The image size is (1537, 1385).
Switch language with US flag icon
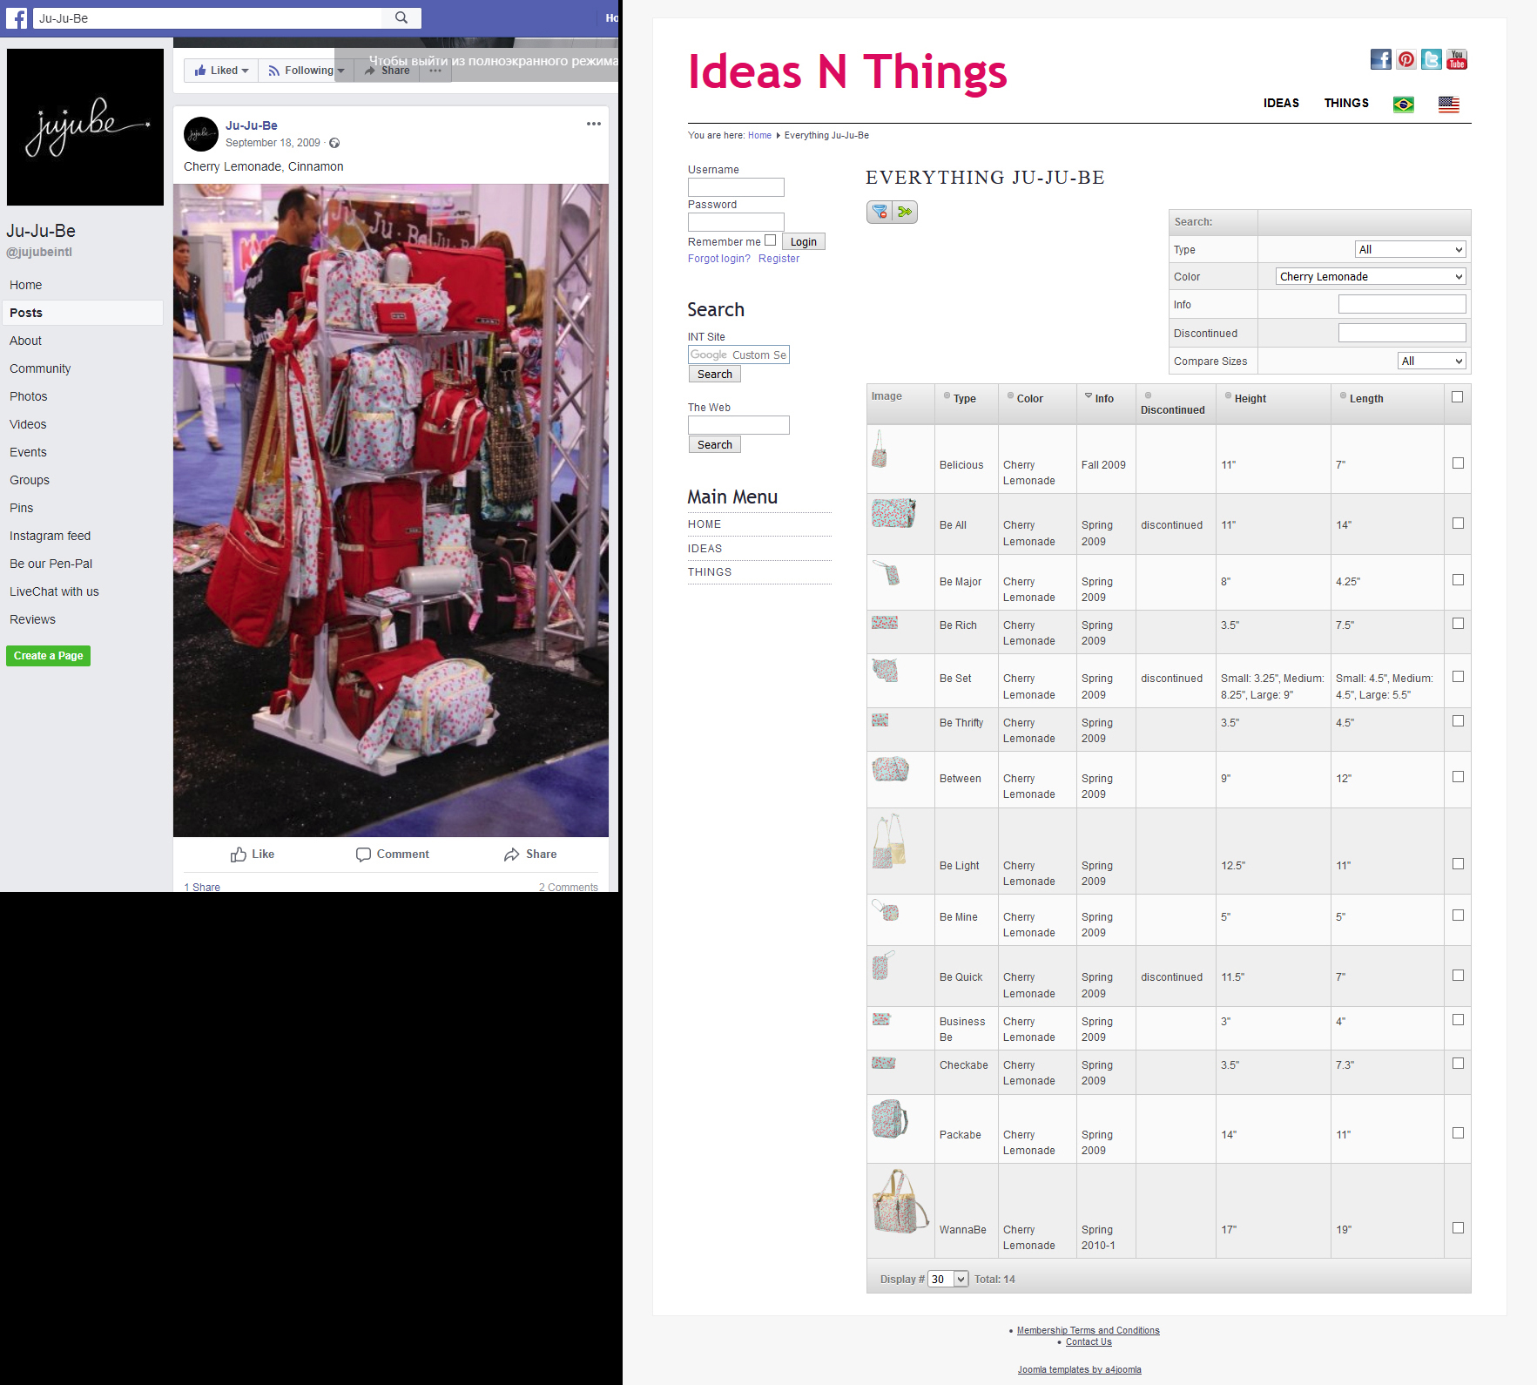(1449, 105)
